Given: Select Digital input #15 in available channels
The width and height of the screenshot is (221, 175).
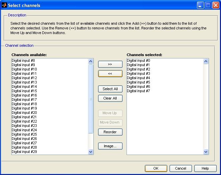Looking at the screenshot, I should pos(24,91).
